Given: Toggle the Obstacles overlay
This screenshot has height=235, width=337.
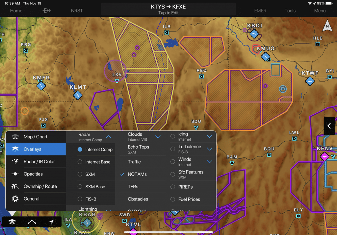Looking at the screenshot, I should pos(143,199).
